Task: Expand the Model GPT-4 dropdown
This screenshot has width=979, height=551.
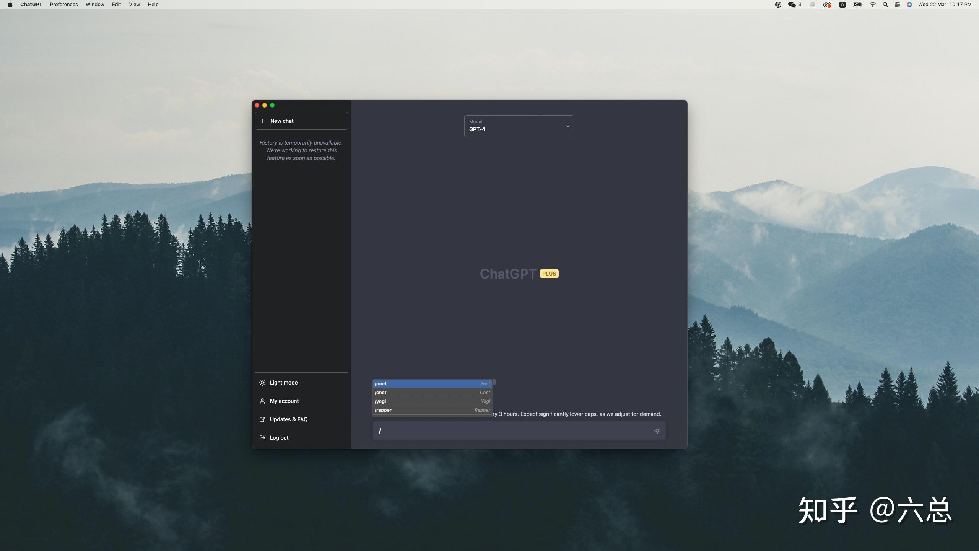Action: pos(519,126)
